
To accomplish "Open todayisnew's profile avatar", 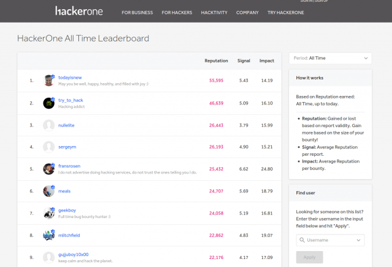I will 49,81.
